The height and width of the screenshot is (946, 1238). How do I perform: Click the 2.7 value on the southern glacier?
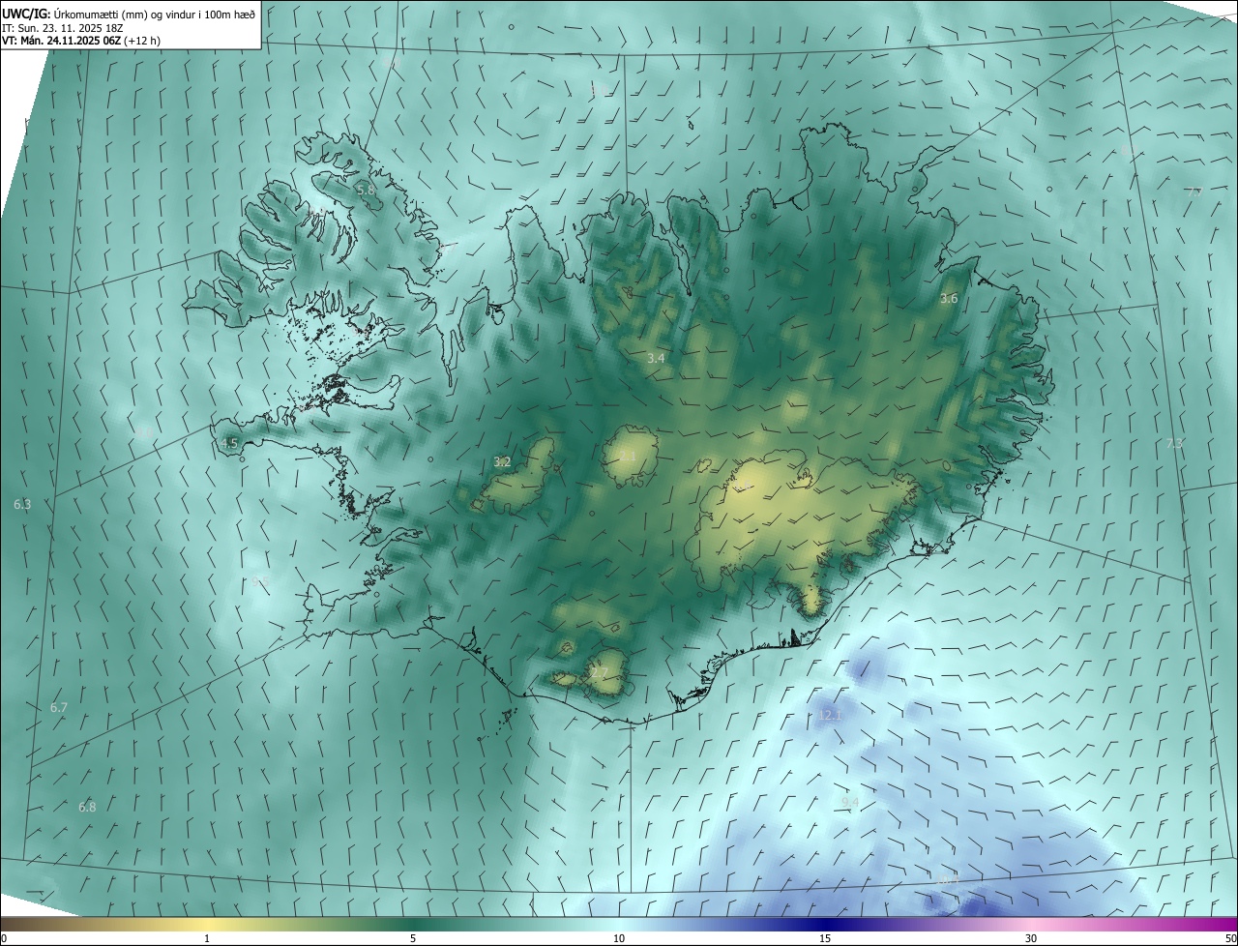tap(600, 673)
